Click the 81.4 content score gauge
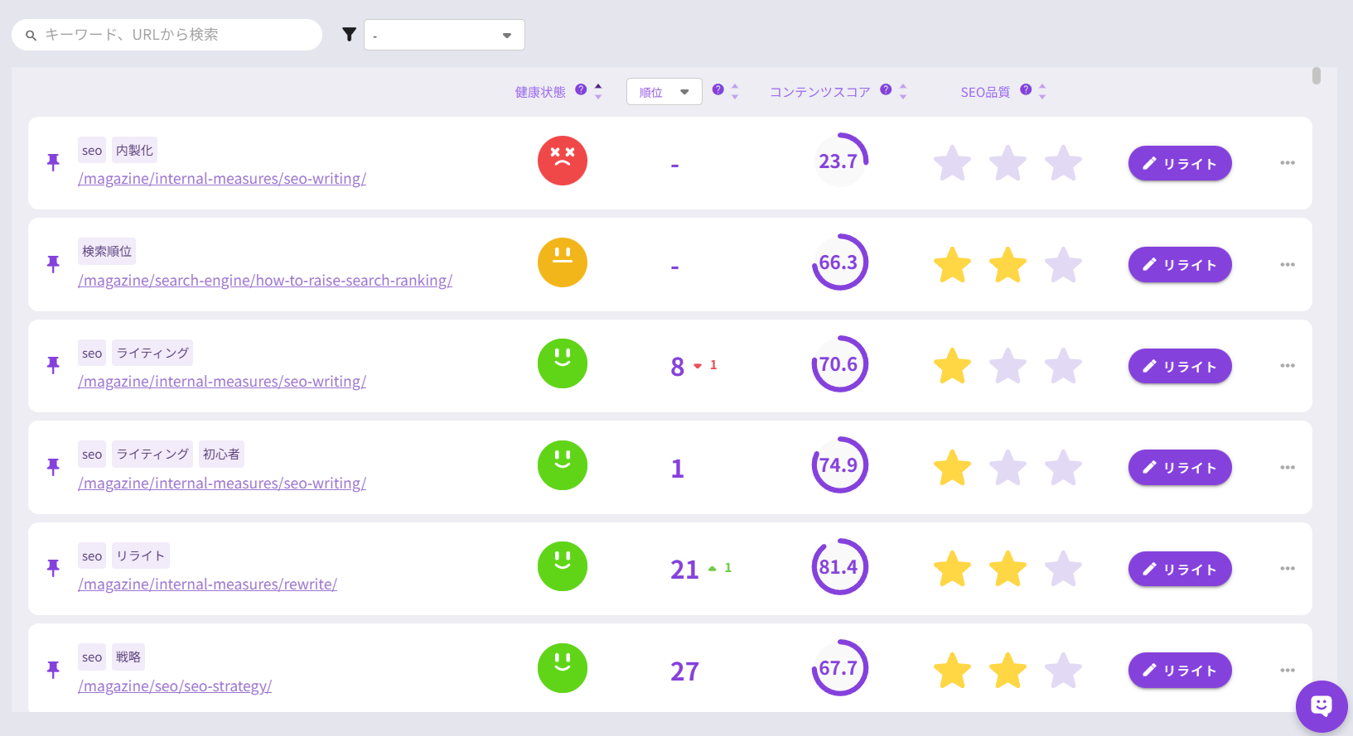 [839, 567]
